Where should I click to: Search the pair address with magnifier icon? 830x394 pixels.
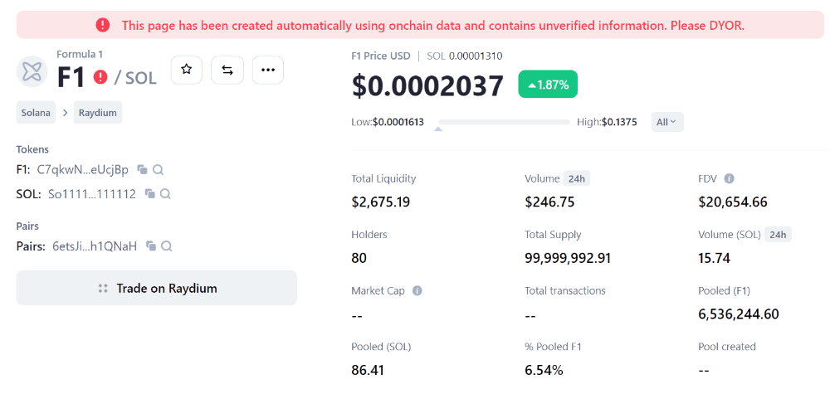pos(167,246)
